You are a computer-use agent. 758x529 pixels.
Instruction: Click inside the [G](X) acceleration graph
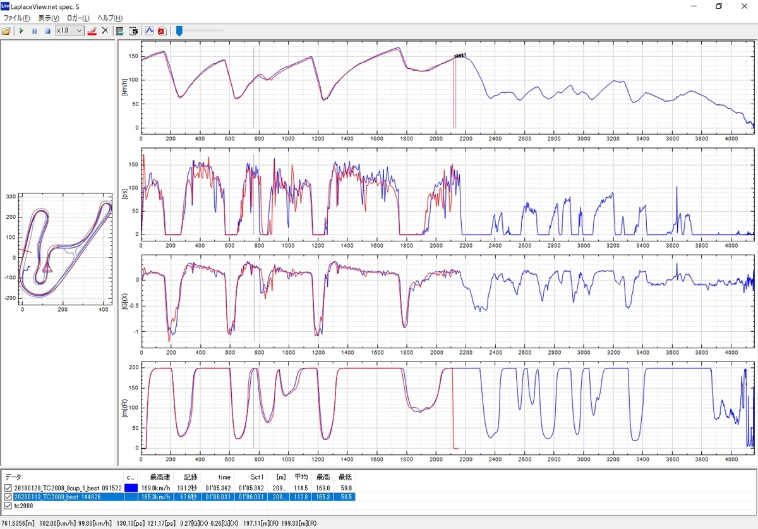[447, 301]
